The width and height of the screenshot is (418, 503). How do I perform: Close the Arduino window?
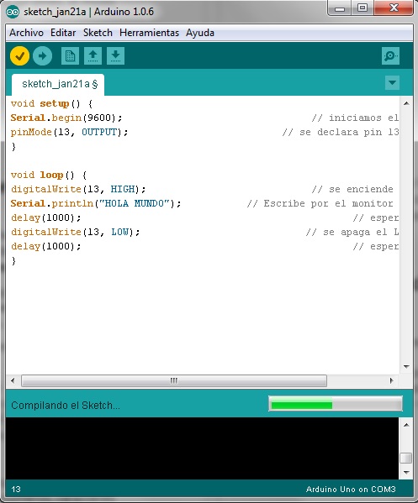click(x=394, y=8)
